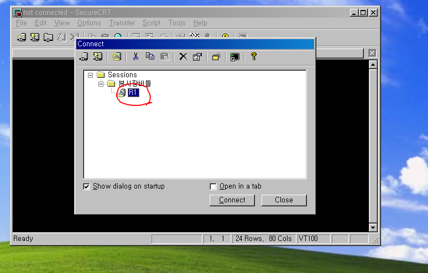
Task: Click the Close button in Connect dialog
Action: point(284,200)
